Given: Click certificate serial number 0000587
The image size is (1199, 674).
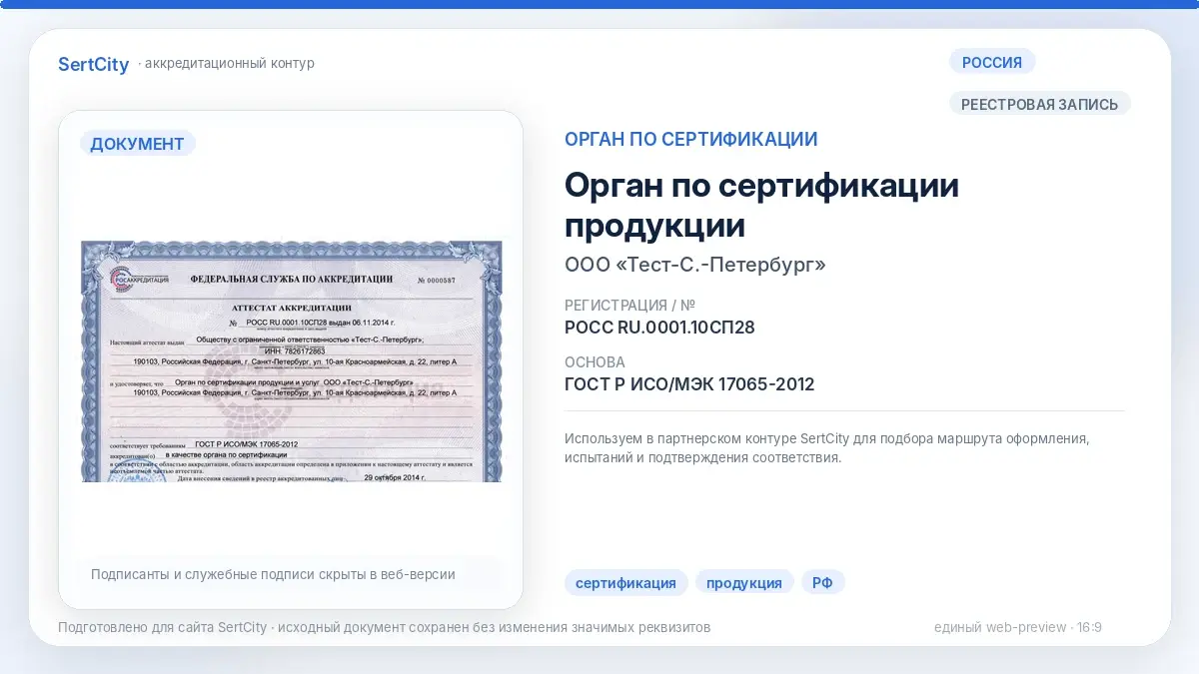Looking at the screenshot, I should tap(435, 281).
